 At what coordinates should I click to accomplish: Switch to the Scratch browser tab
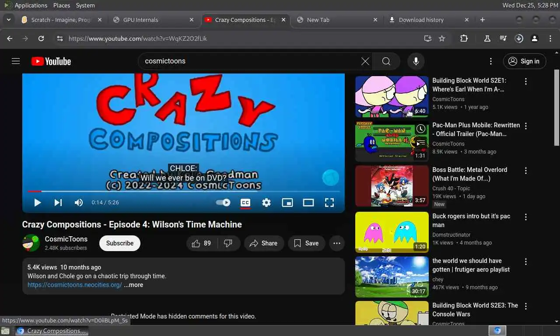coord(61,20)
